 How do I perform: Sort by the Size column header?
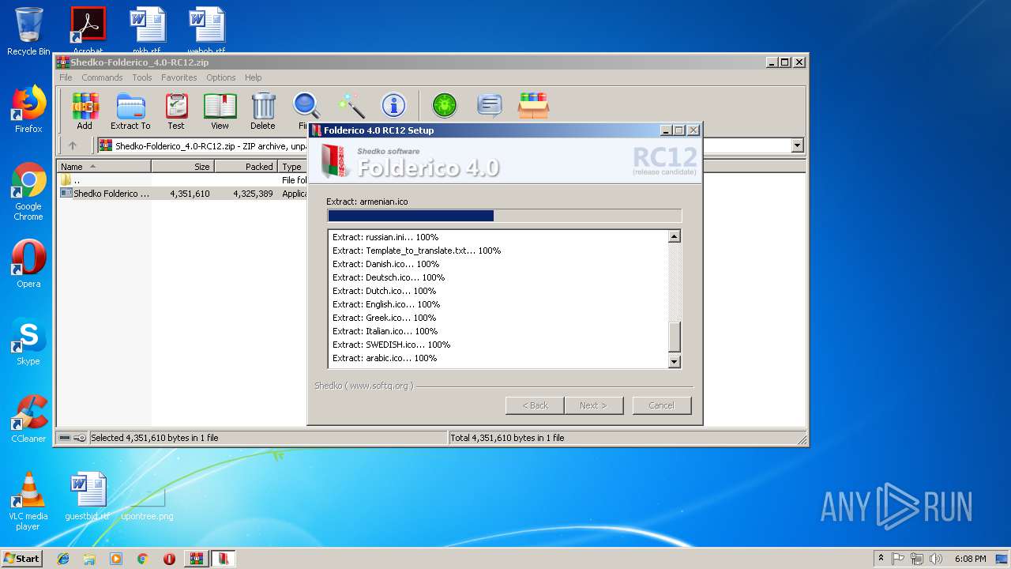(182, 167)
